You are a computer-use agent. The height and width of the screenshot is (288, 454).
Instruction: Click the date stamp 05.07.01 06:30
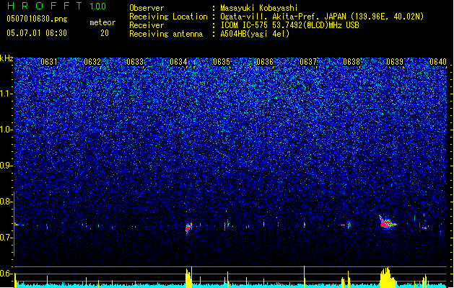pos(37,33)
